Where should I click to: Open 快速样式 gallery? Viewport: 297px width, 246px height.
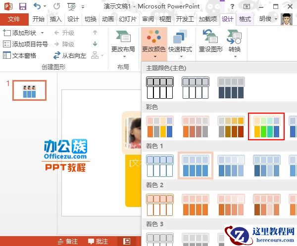click(x=180, y=44)
